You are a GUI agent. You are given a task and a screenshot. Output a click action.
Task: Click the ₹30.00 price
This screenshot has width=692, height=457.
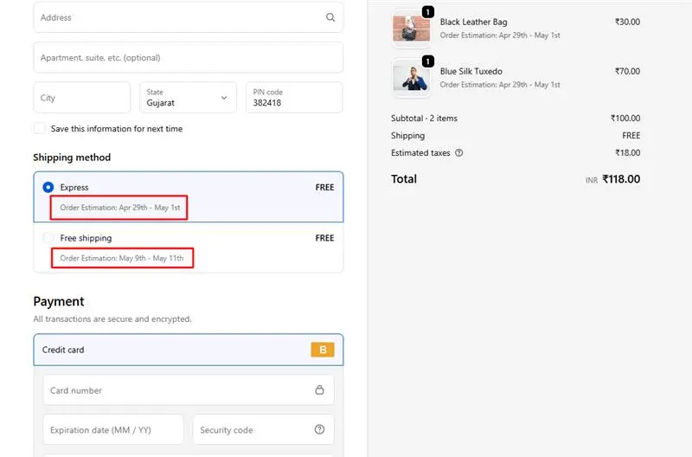pos(627,22)
